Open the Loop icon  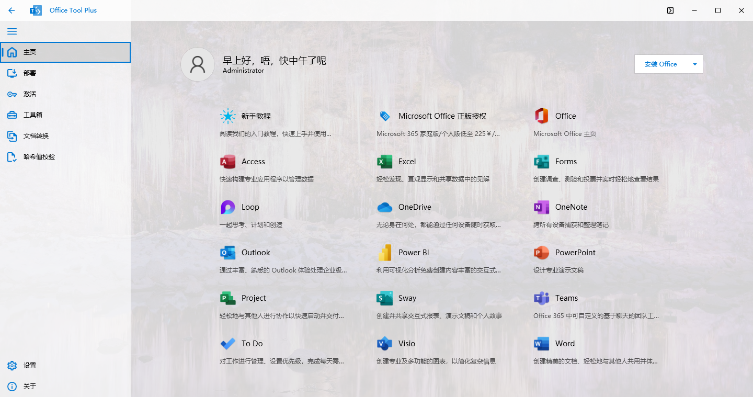(x=227, y=208)
